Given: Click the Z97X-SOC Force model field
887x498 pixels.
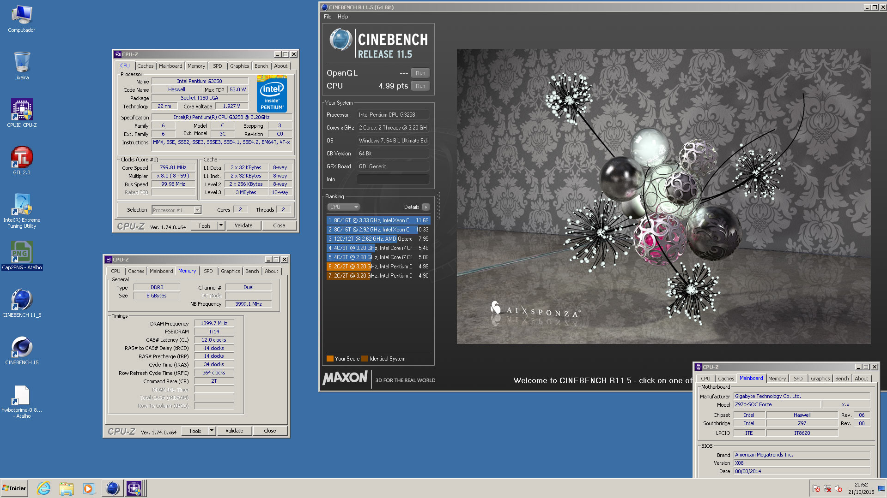Looking at the screenshot, I should tap(777, 404).
